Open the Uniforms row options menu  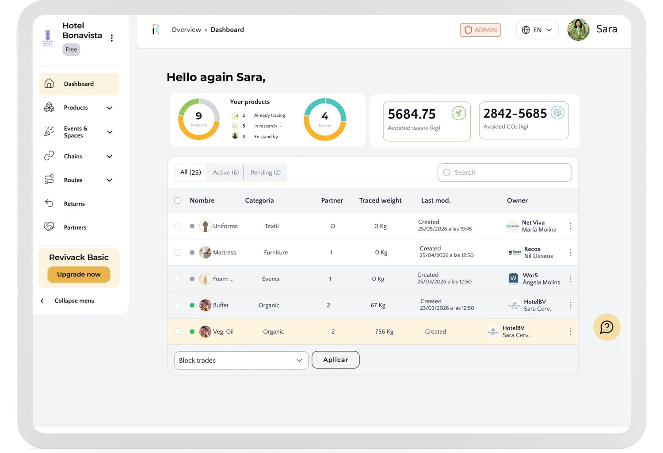tap(570, 226)
